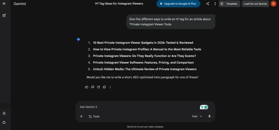Viewport: 279px width, 130px height.
Task: Select heading How to View Private Instagram Profiles
Action: (x=147, y=49)
